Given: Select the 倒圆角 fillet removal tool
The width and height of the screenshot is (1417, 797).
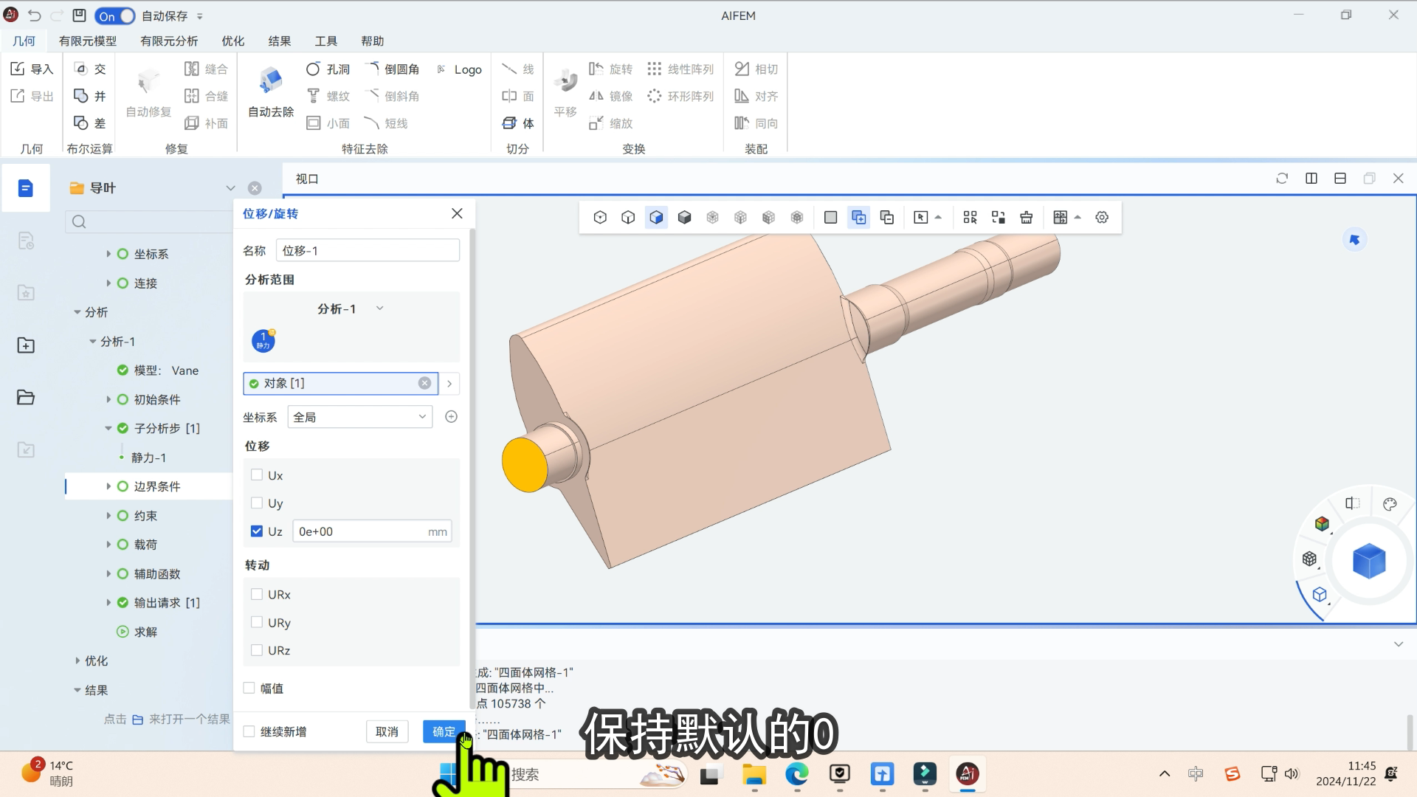Looking at the screenshot, I should coord(393,69).
